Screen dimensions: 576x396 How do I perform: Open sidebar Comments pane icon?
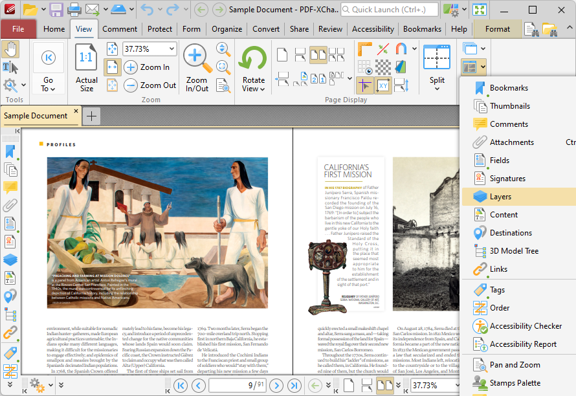(10, 188)
